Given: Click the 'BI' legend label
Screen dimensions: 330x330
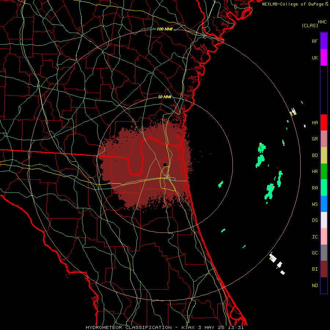Looking at the screenshot, I should (x=315, y=269).
